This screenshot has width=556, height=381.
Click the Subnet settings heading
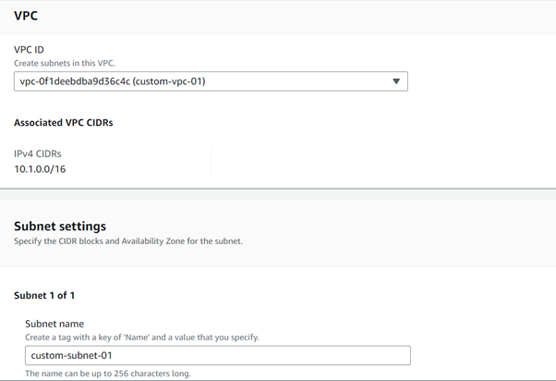[60, 226]
